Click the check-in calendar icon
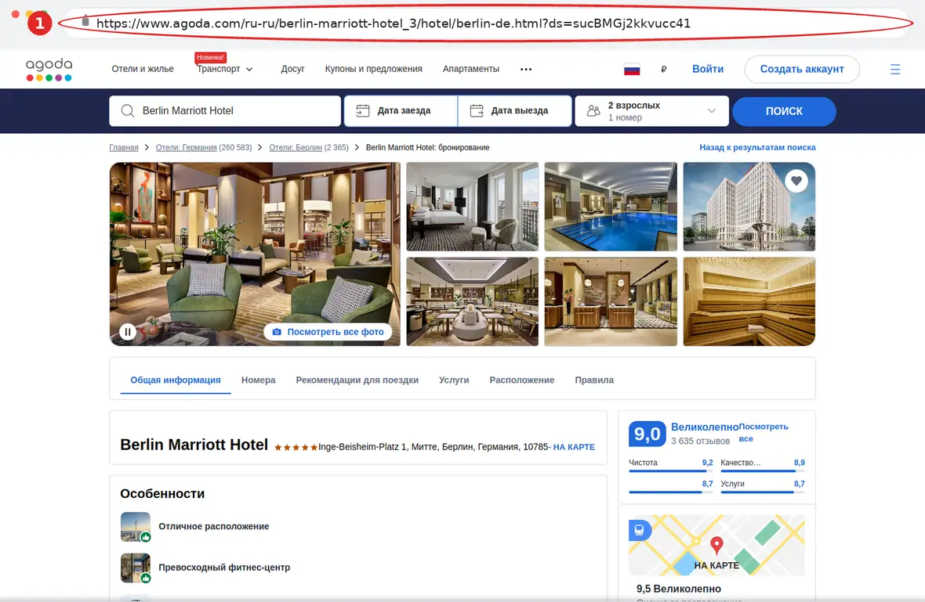Screen dimensions: 925x602 tap(363, 110)
